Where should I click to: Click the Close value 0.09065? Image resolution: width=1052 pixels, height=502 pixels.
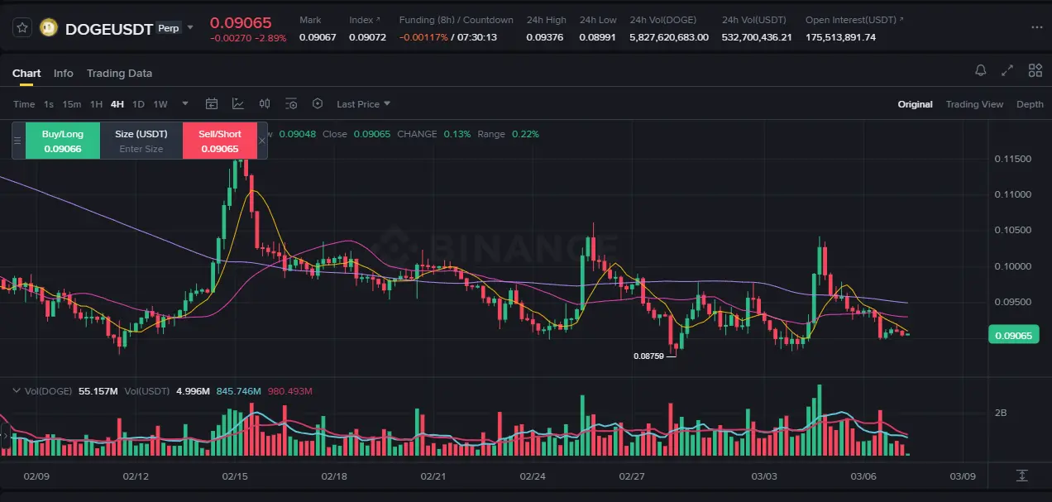(x=372, y=134)
